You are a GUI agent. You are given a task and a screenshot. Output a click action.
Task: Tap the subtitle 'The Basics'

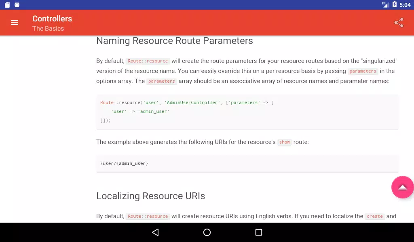coord(48,29)
